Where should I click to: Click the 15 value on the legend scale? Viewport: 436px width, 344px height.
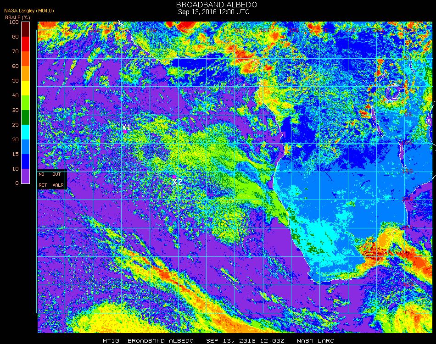15,154
